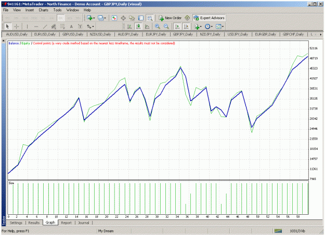The width and height of the screenshot is (325, 235).
Task: Open the File menu
Action: coord(6,10)
